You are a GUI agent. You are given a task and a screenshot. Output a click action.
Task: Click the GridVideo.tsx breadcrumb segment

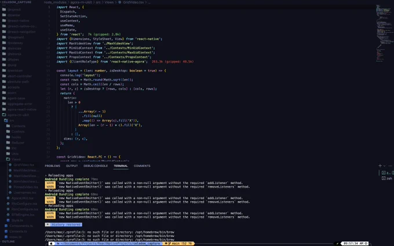click(x=133, y=2)
